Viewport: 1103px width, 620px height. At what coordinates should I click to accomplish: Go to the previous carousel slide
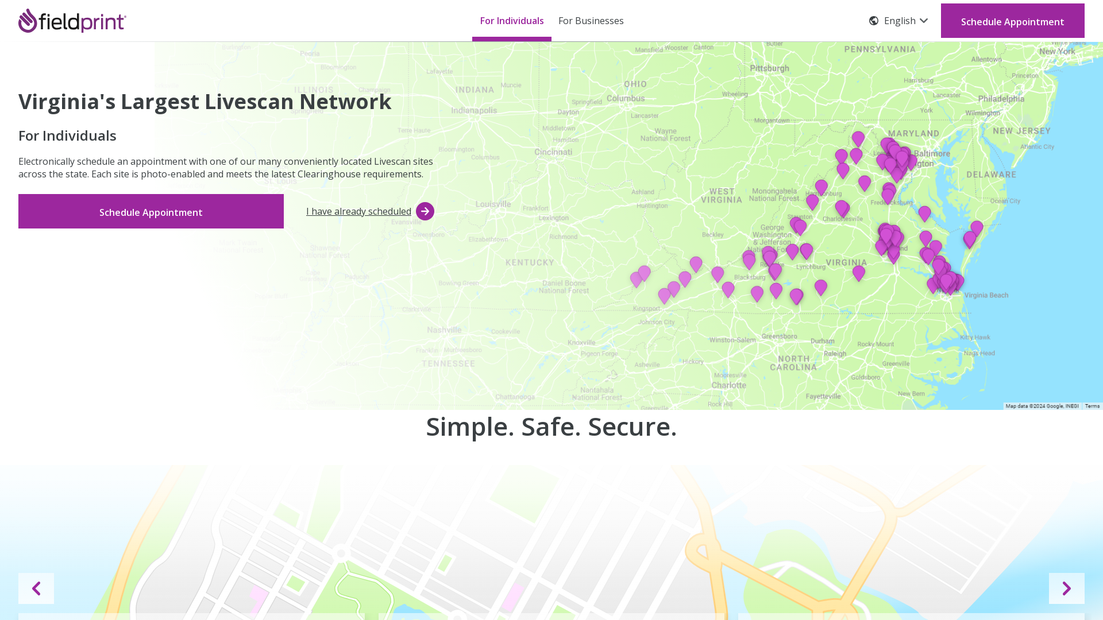(x=36, y=588)
